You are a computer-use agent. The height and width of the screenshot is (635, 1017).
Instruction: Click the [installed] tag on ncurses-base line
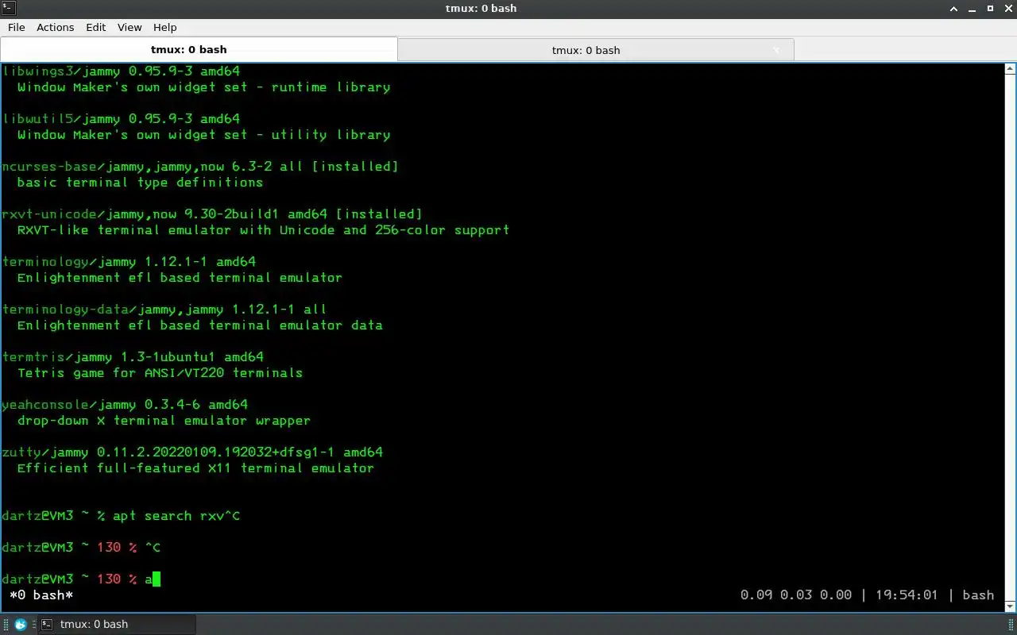355,166
